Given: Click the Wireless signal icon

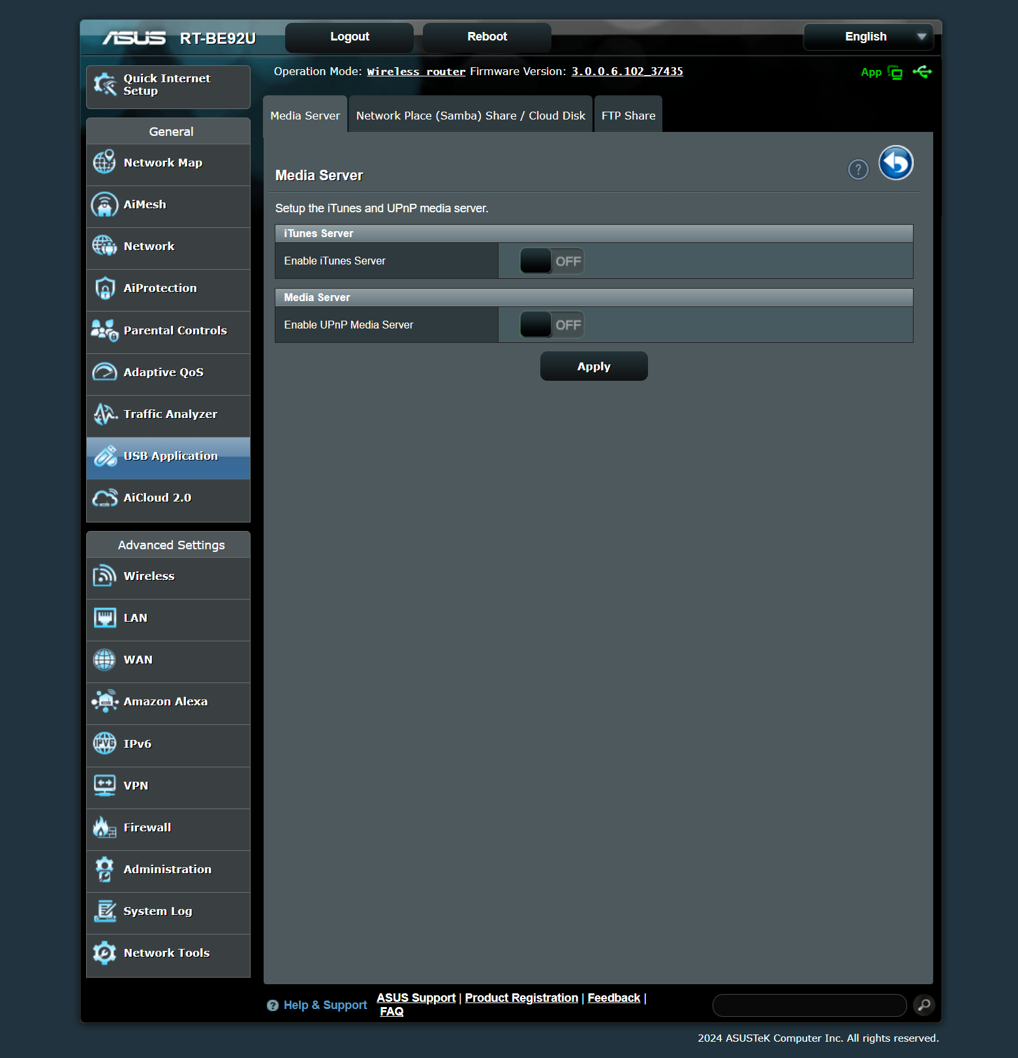Looking at the screenshot, I should click(104, 576).
